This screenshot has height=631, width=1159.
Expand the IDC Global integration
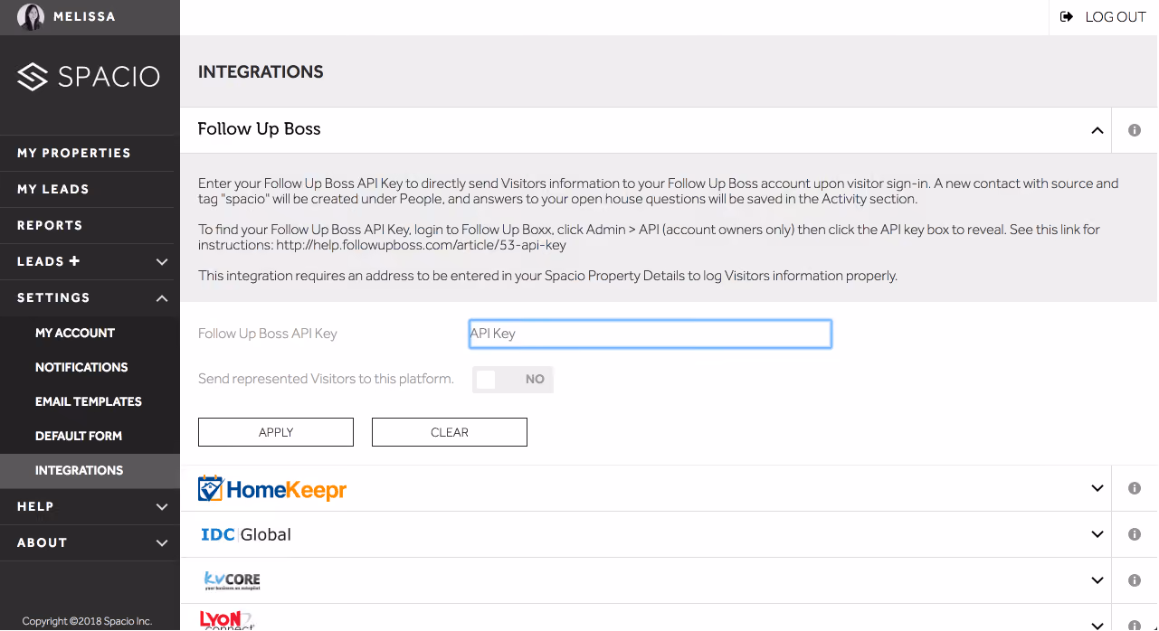[1097, 534]
